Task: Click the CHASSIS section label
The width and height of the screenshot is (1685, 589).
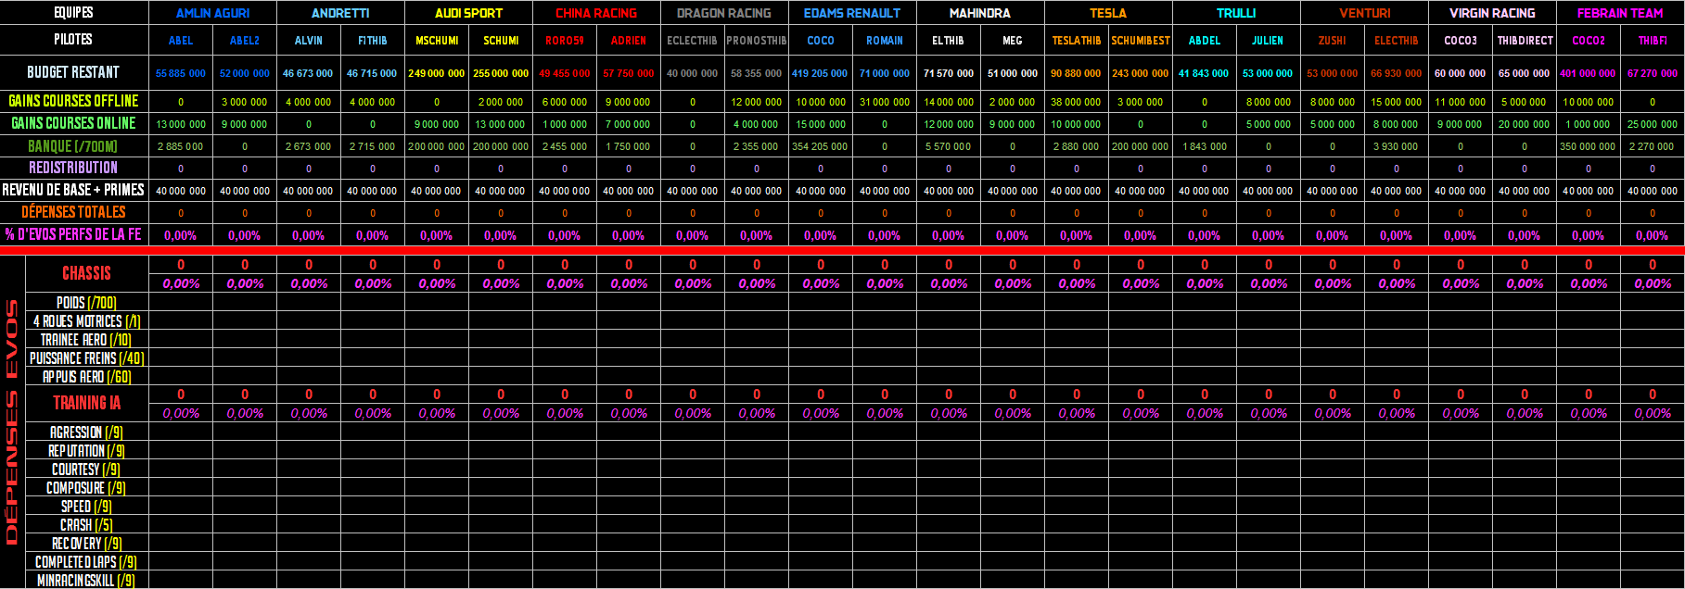Action: 86,273
